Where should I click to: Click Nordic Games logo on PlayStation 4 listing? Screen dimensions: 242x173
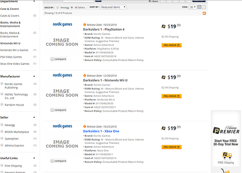[x=63, y=24]
